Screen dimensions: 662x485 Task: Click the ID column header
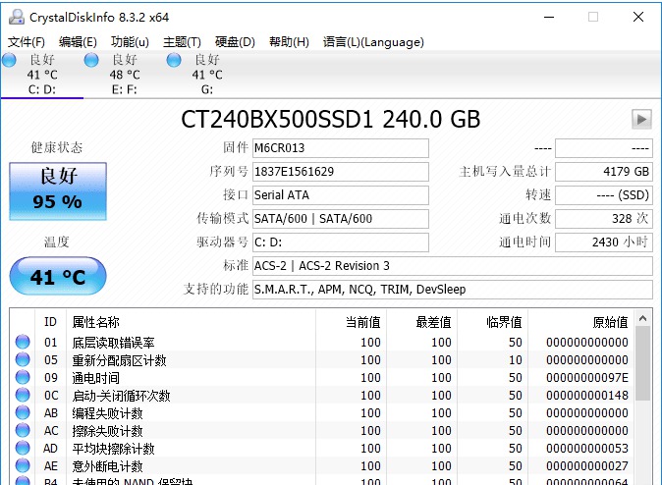[50, 322]
